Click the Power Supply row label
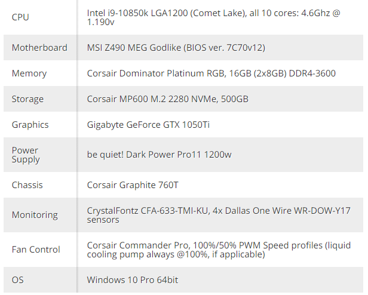 coord(26,155)
